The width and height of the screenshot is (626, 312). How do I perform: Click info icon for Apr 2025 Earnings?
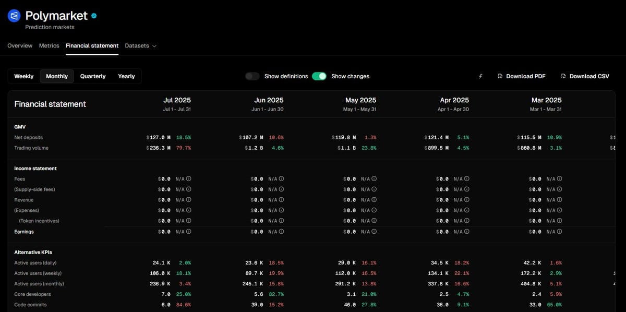click(467, 232)
